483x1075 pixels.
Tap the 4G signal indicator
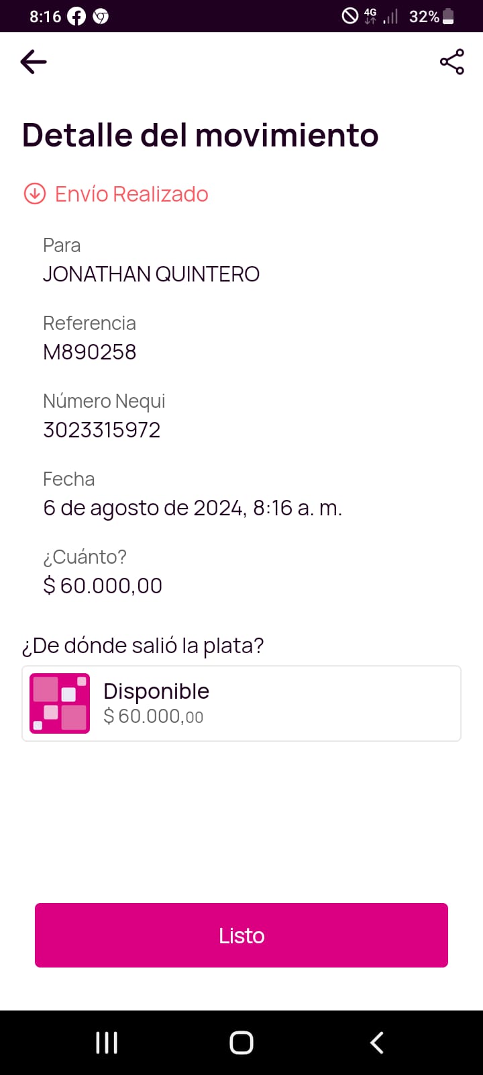(370, 16)
